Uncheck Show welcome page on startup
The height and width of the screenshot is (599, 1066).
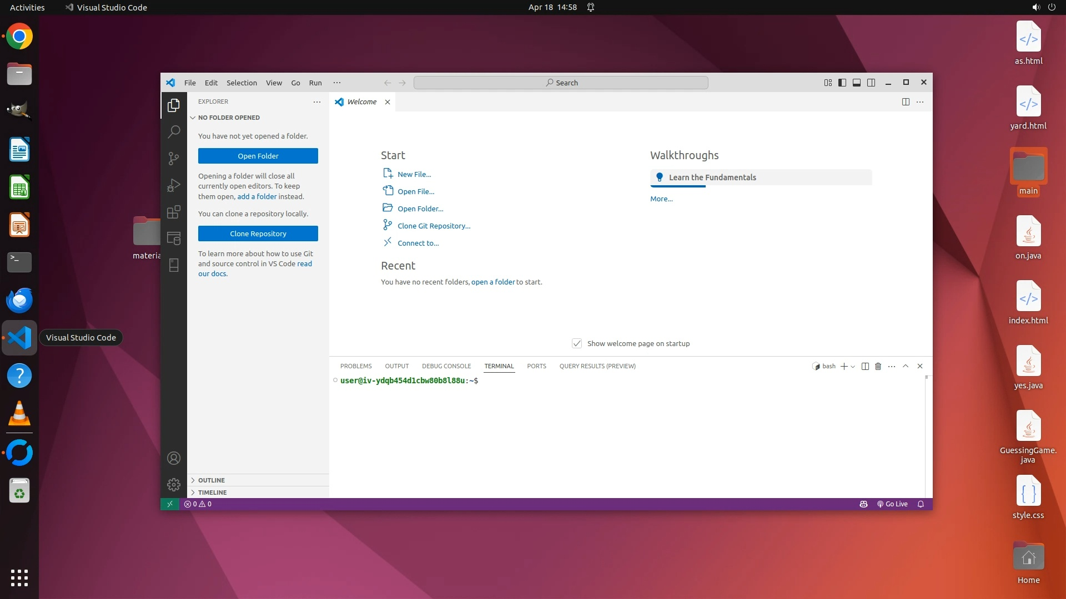[x=577, y=343]
